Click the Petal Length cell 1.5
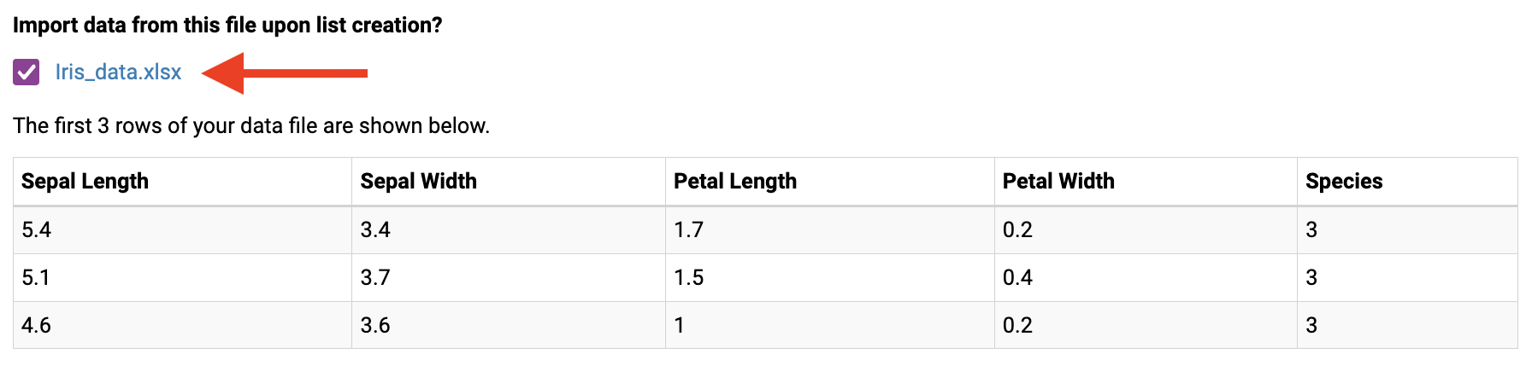Screen dimensions: 1532x377 pos(688,277)
